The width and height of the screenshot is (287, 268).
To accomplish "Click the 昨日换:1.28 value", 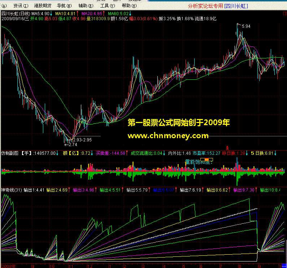I will (234, 153).
